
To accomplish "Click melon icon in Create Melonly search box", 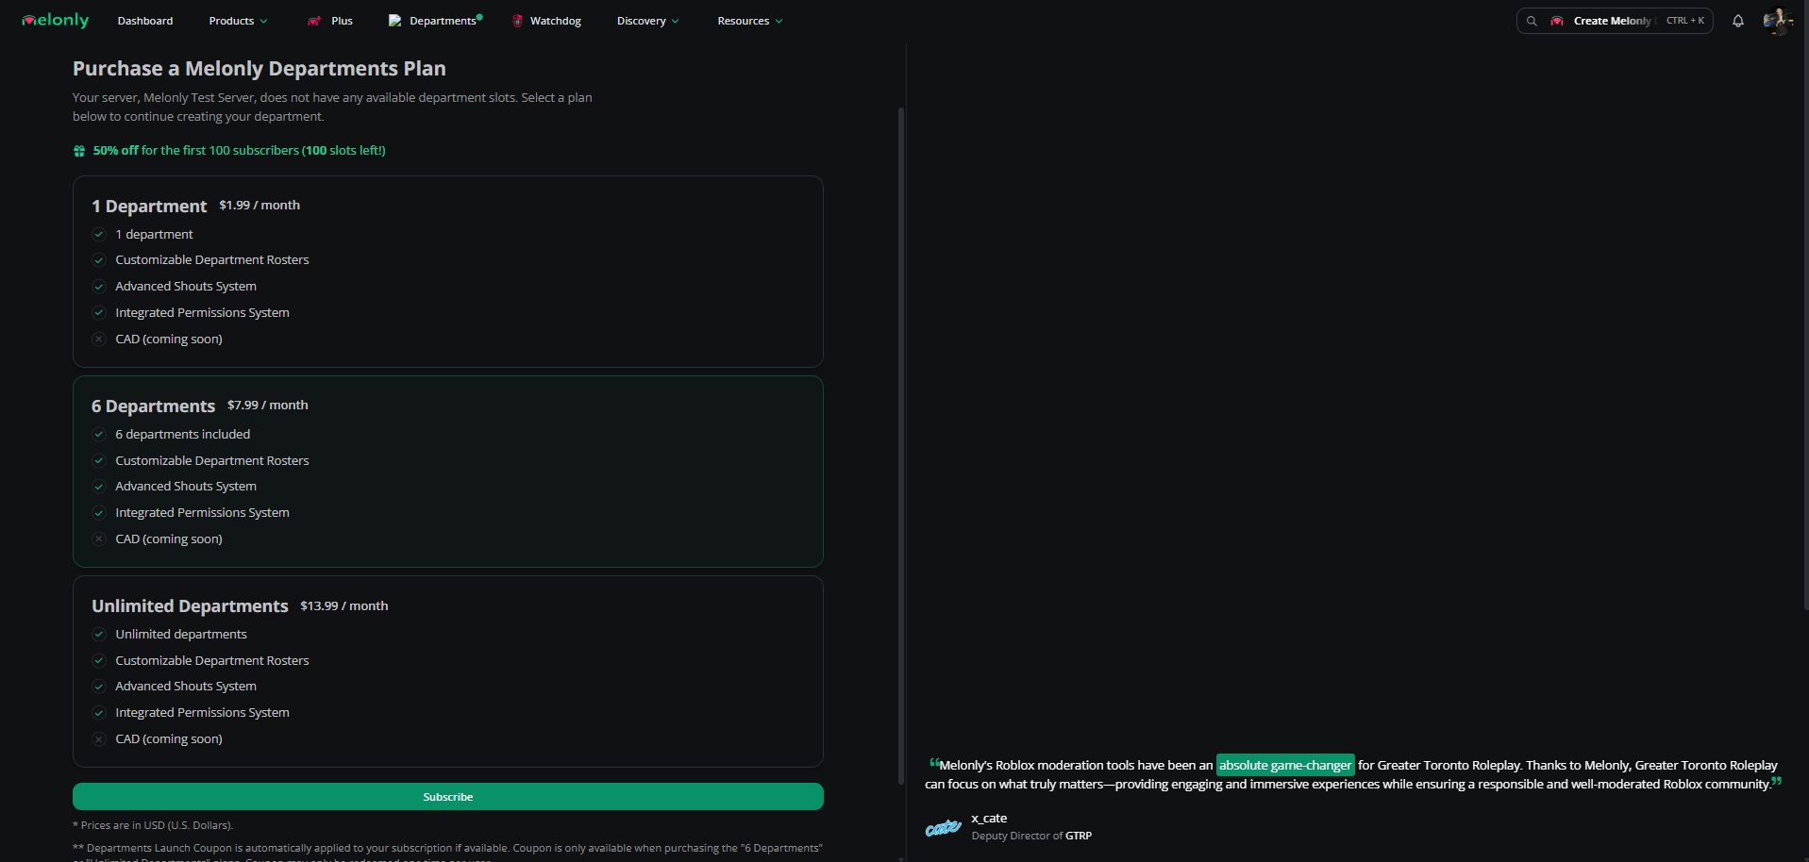I will coord(1557,21).
